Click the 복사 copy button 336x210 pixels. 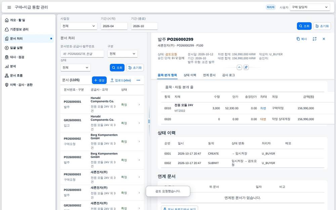pos(302,39)
